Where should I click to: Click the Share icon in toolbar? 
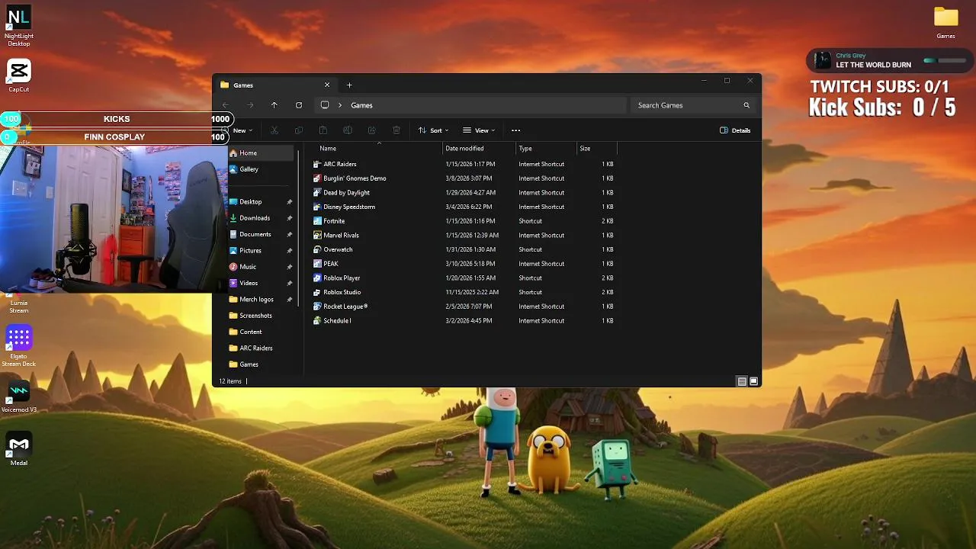[372, 130]
